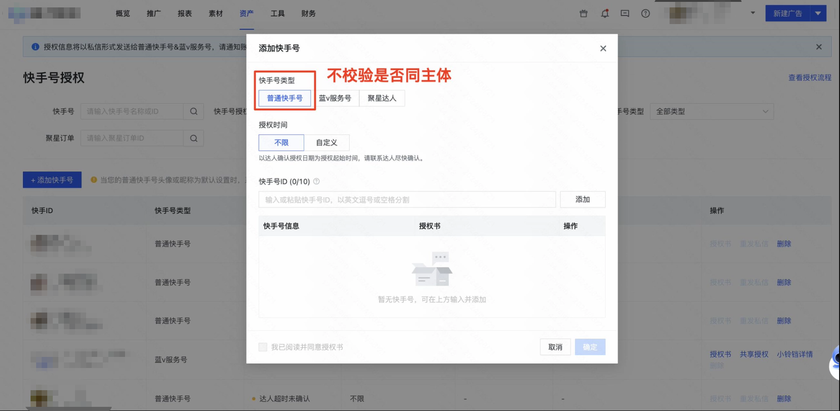Image resolution: width=840 pixels, height=411 pixels.
Task: Click 删除 in the first 普通快手号 row
Action: point(784,244)
